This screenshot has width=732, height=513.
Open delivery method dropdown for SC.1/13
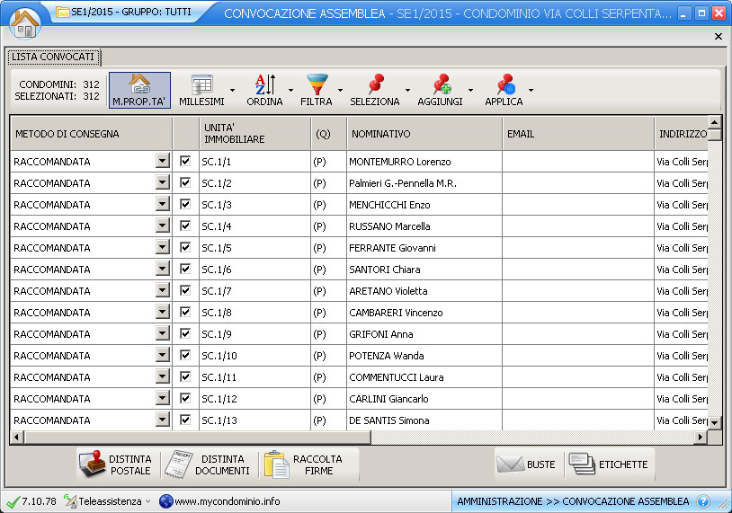pyautogui.click(x=163, y=420)
